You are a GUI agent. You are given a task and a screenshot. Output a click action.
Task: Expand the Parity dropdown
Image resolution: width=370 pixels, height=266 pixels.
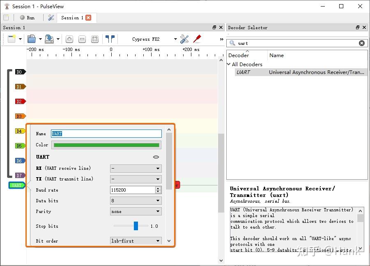pos(136,211)
